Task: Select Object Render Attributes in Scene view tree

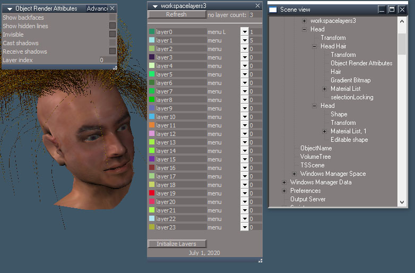Action: (x=361, y=63)
